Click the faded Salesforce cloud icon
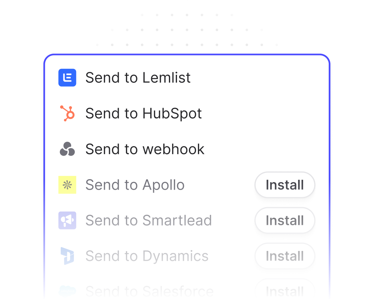 (x=67, y=291)
